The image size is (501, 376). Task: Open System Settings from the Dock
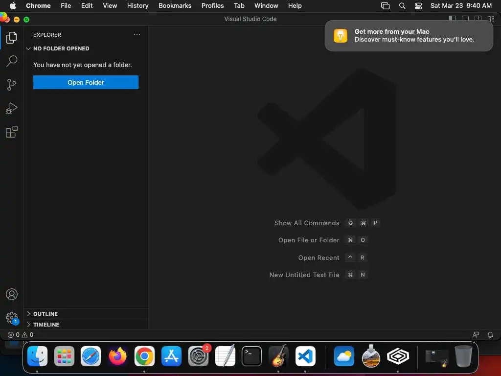(x=199, y=356)
